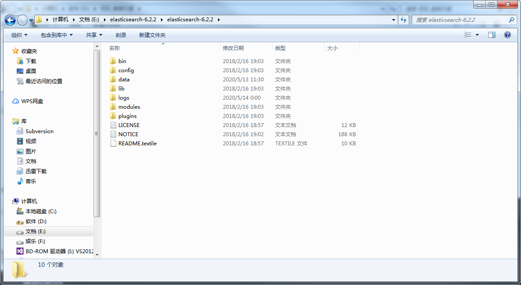Image resolution: width=521 pixels, height=285 pixels.
Task: Click 收藏夹 in navigation pane
Action: 29,51
